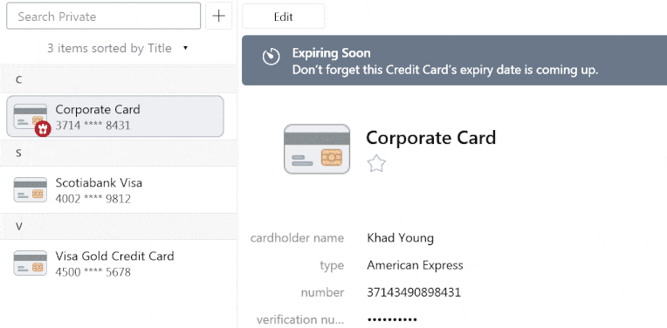The width and height of the screenshot is (667, 328).
Task: Click the Corporate Card list icon
Action: [31, 116]
